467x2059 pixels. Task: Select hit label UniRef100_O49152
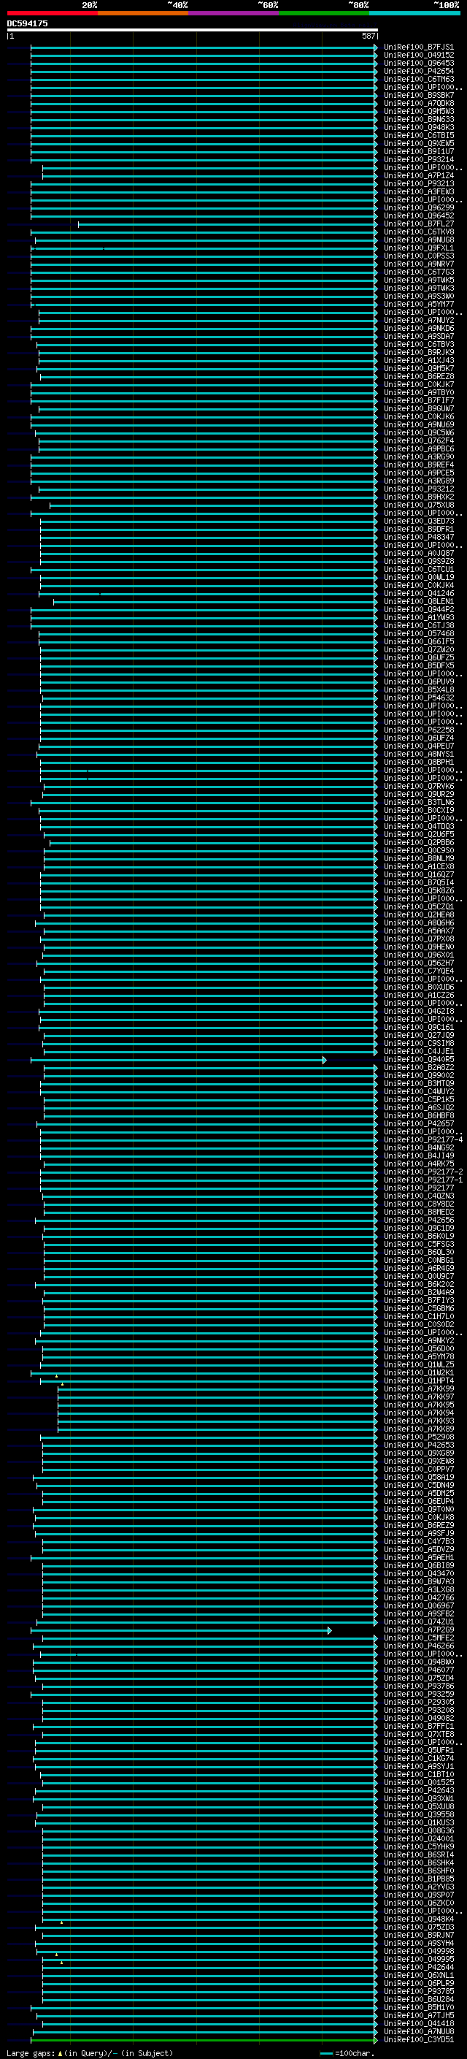pos(418,56)
